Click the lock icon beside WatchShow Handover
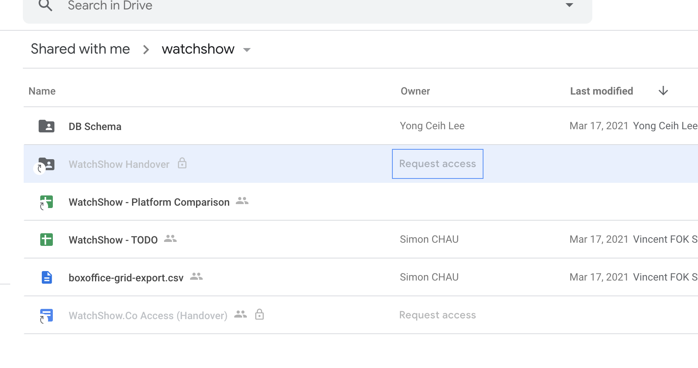The width and height of the screenshot is (698, 368). point(182,163)
